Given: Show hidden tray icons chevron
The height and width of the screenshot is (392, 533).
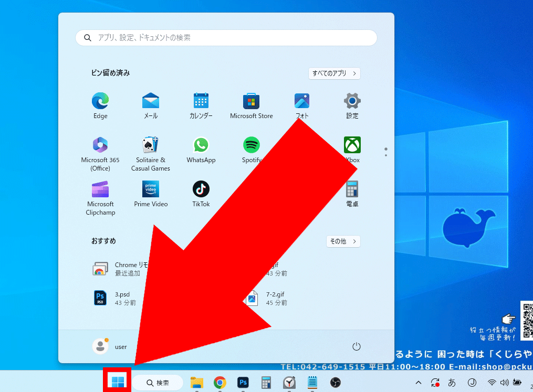Looking at the screenshot, I should pyautogui.click(x=419, y=383).
